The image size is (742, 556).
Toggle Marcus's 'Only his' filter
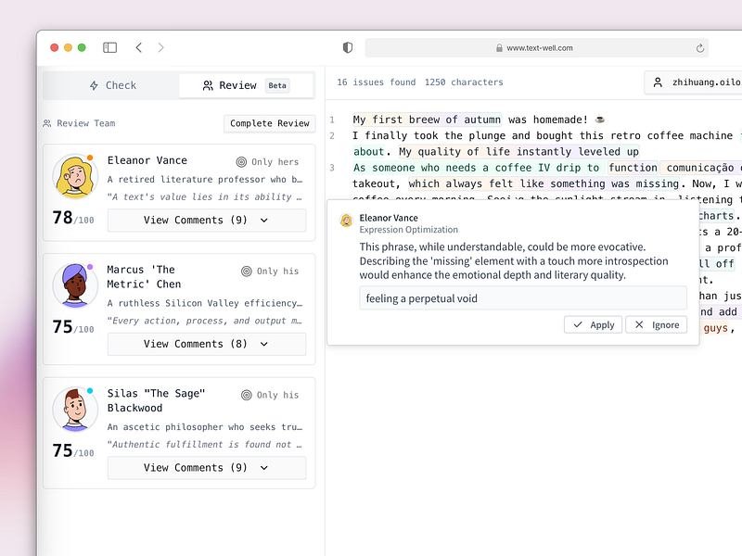coord(270,272)
